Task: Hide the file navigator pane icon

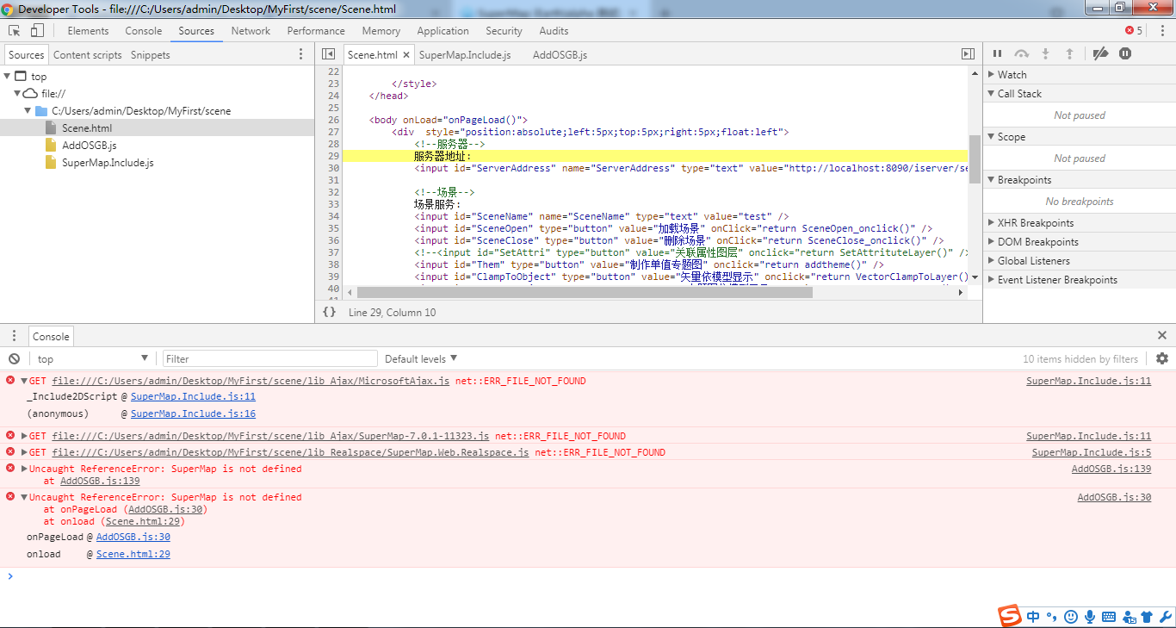Action: pos(328,53)
